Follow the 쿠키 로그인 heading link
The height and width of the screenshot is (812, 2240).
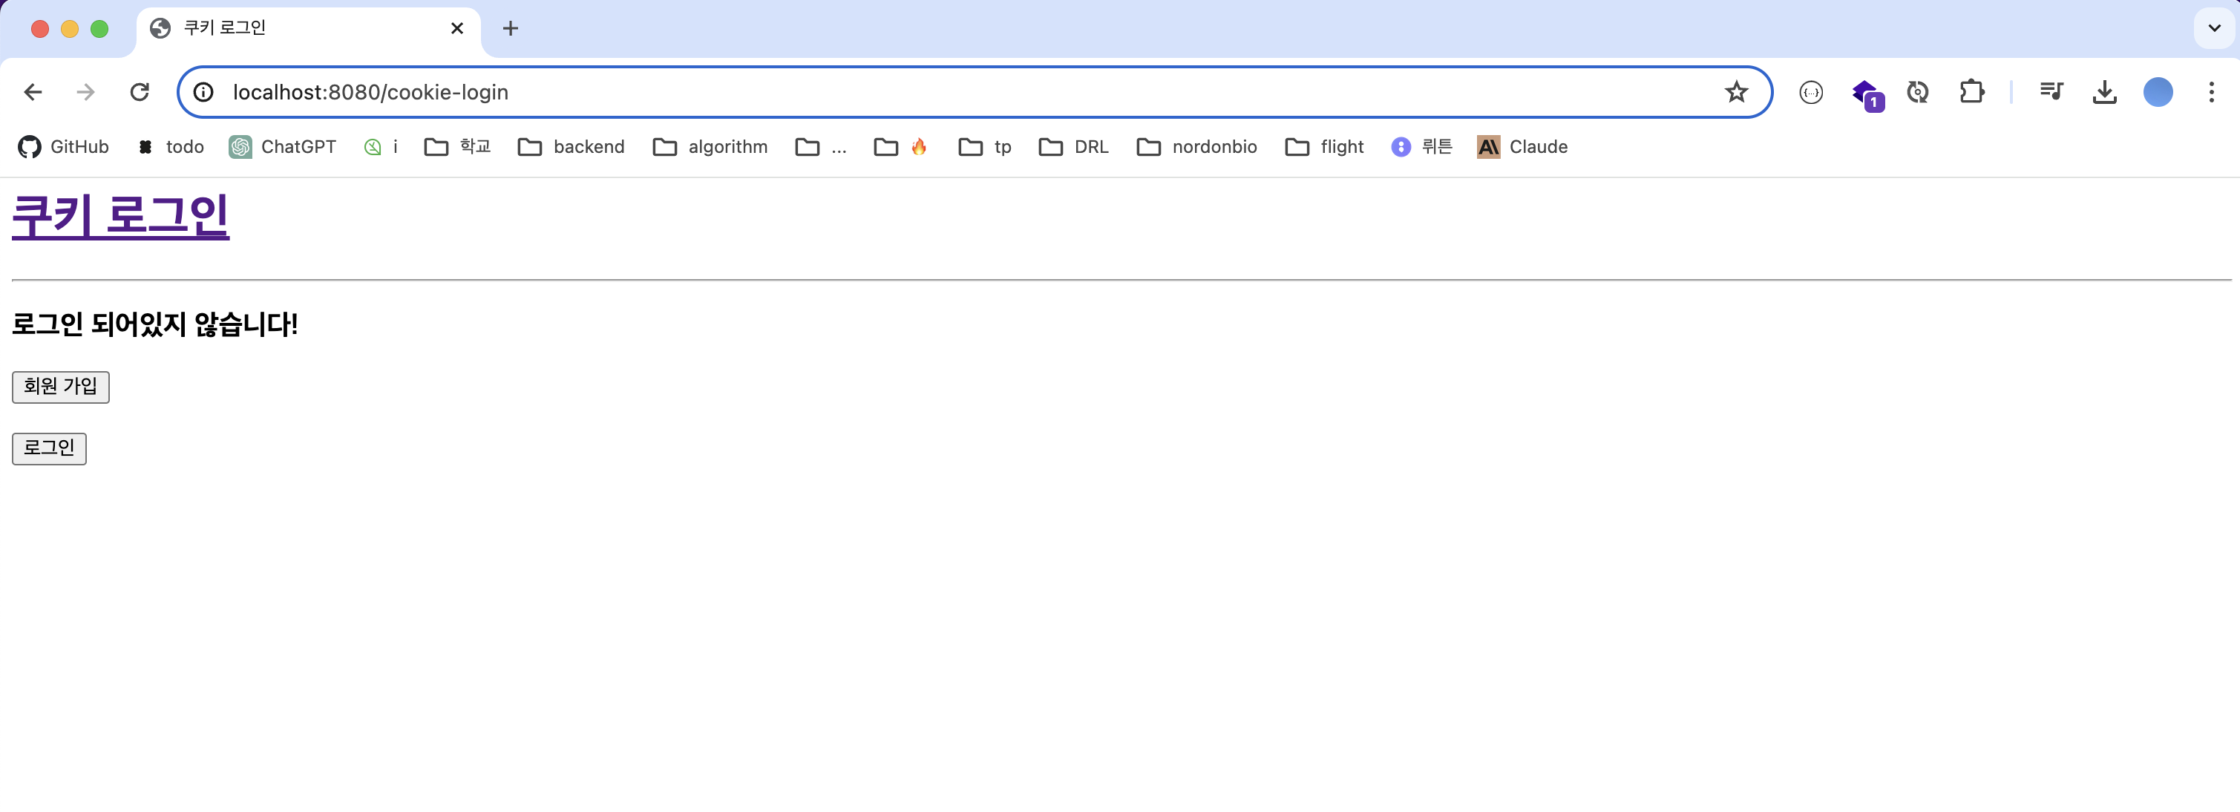[121, 215]
